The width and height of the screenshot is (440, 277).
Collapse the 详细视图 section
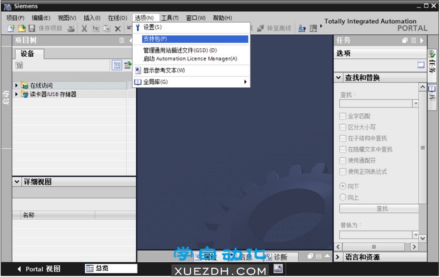pyautogui.click(x=17, y=181)
